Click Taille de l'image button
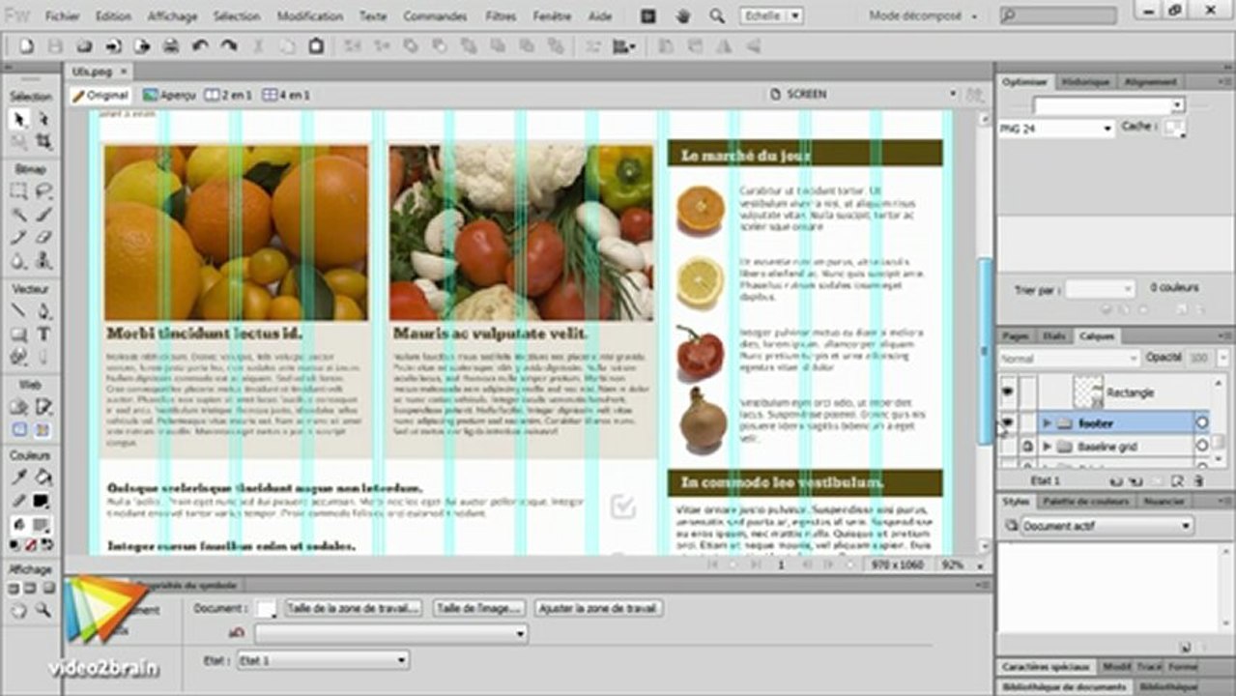 [x=479, y=608]
